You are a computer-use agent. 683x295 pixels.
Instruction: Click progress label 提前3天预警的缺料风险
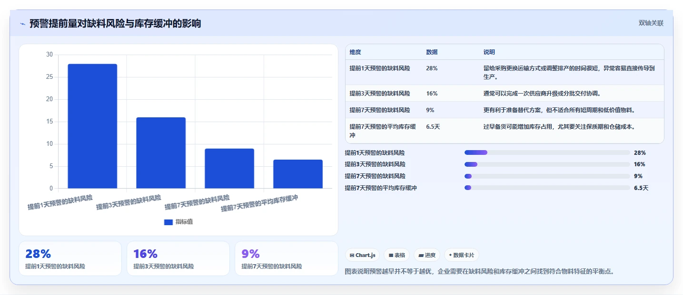click(375, 164)
